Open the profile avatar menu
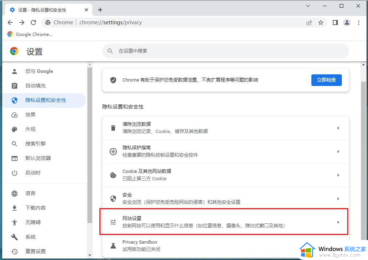 click(x=347, y=22)
